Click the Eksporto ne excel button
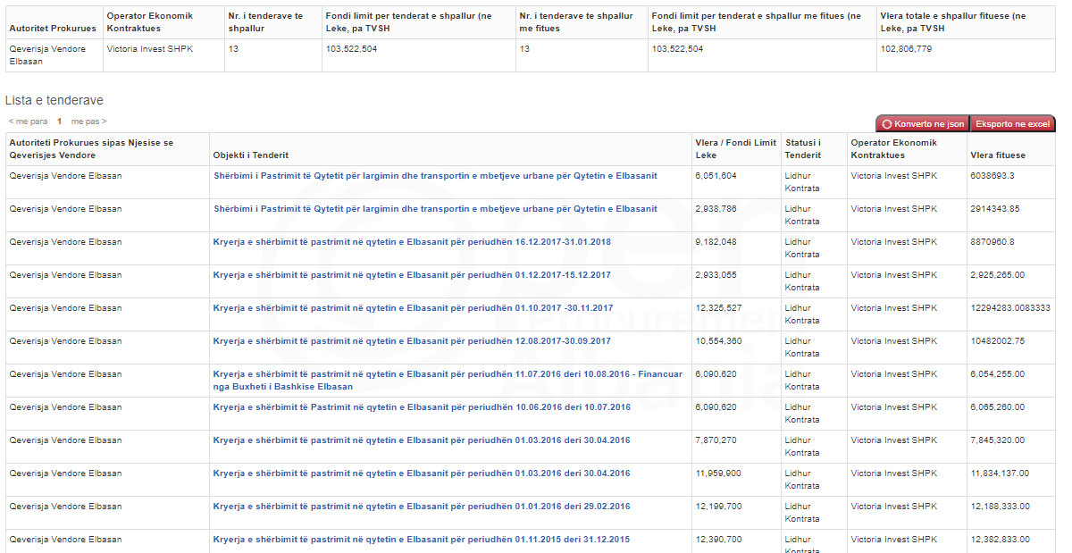This screenshot has width=1072, height=553. point(1013,124)
